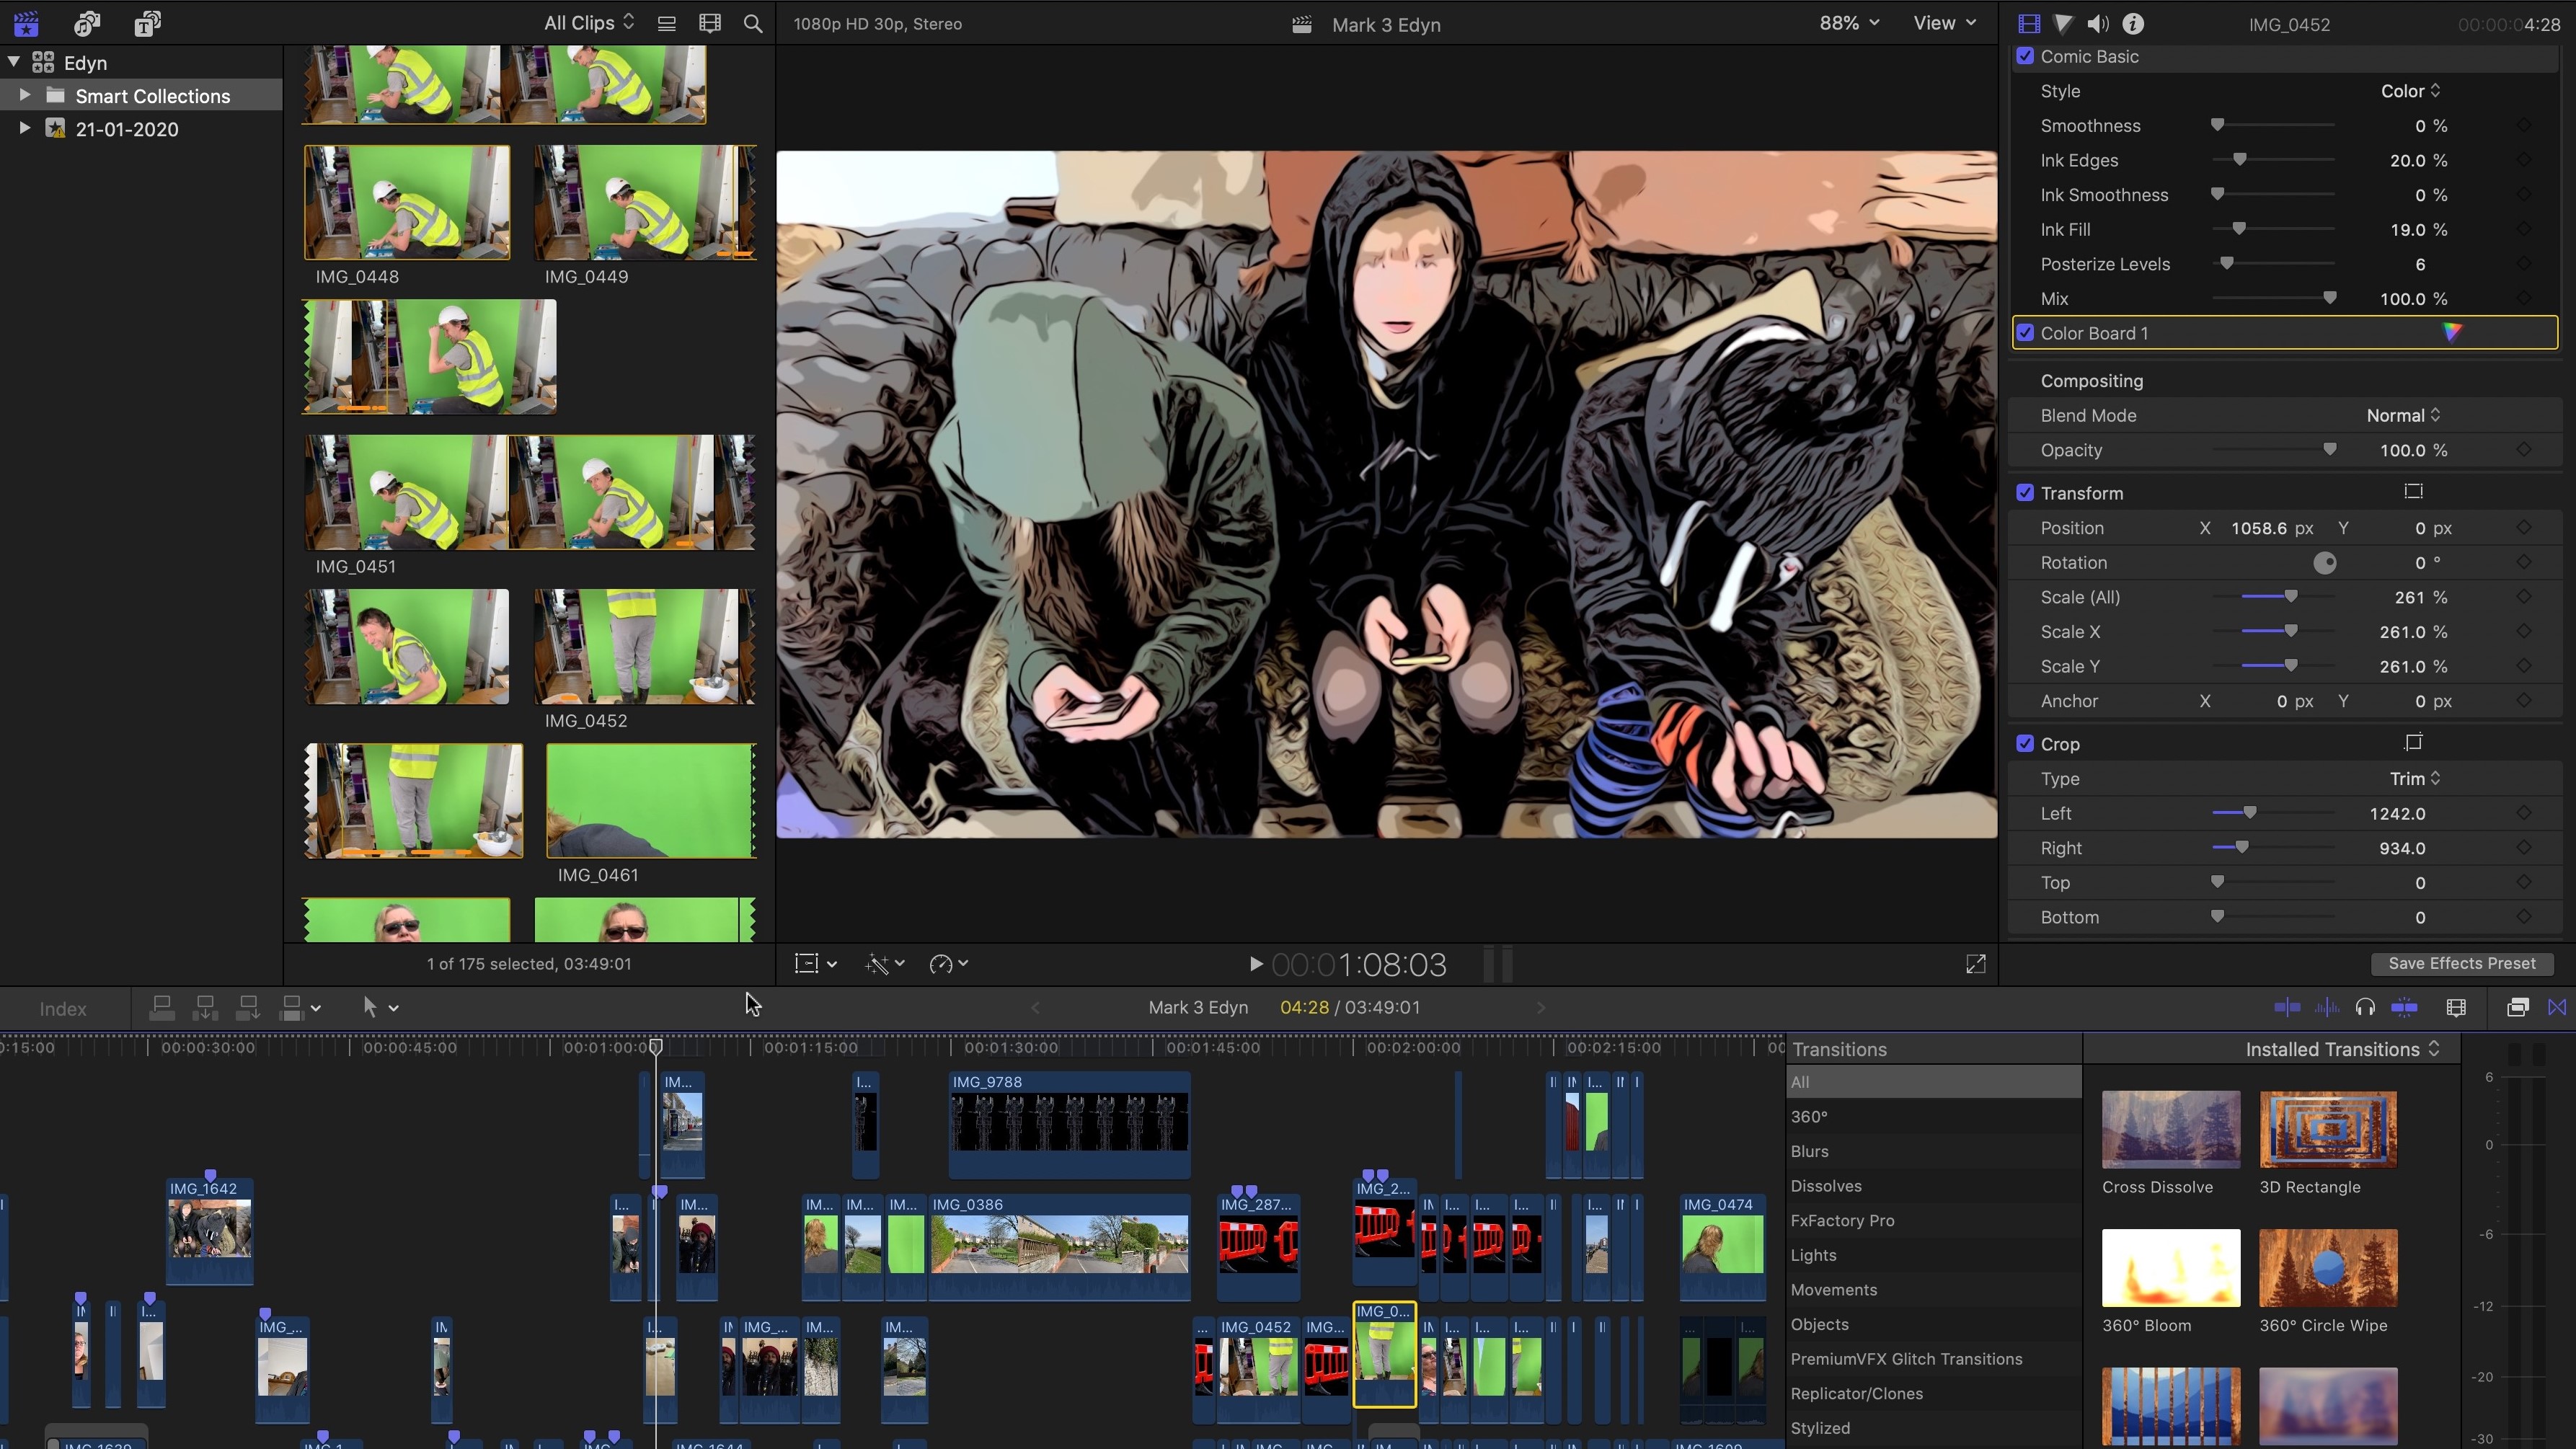Drag the Ink Fill percentage slider
Viewport: 2576px width, 1449px height.
[x=2234, y=230]
